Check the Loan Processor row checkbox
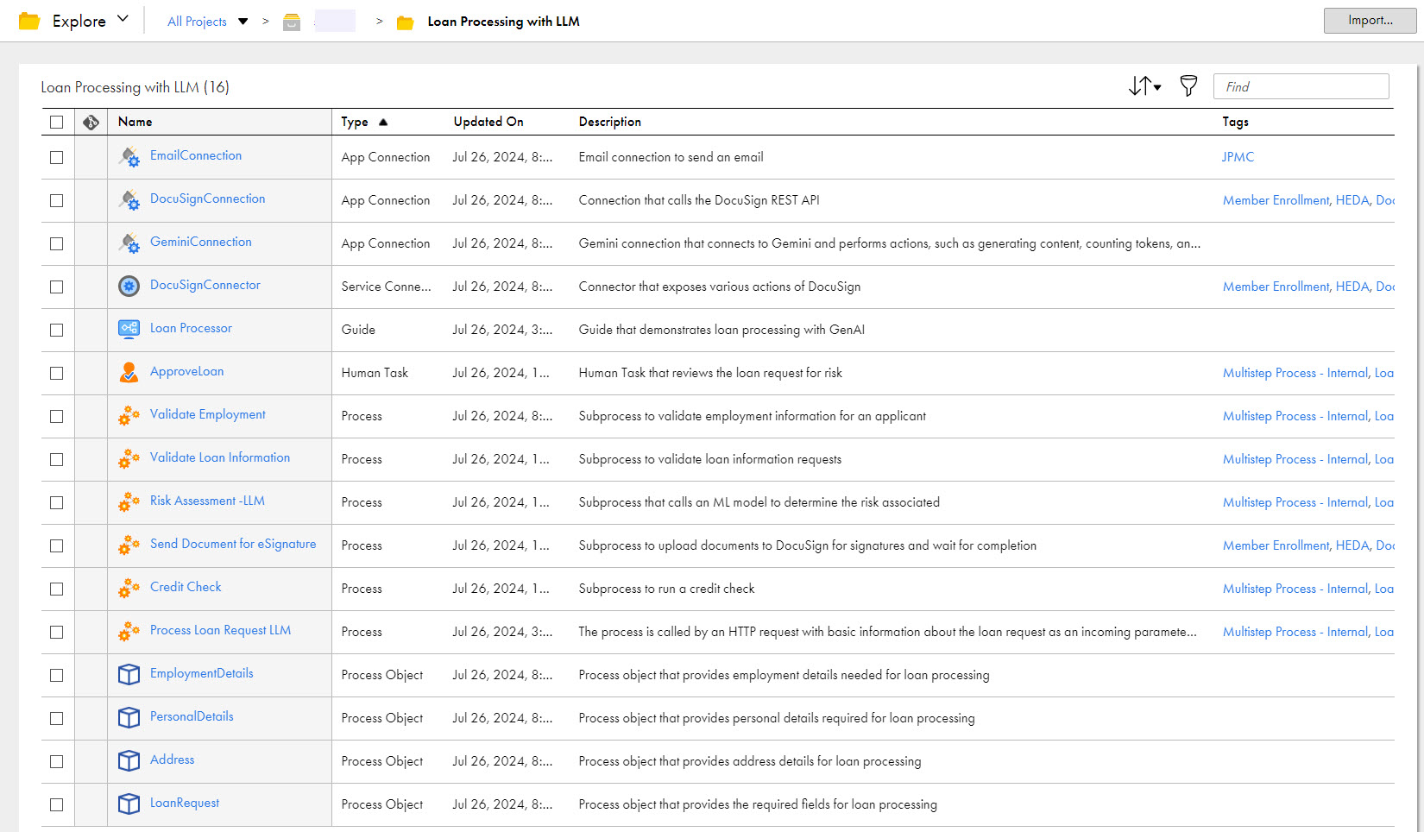1424x832 pixels. 57,331
